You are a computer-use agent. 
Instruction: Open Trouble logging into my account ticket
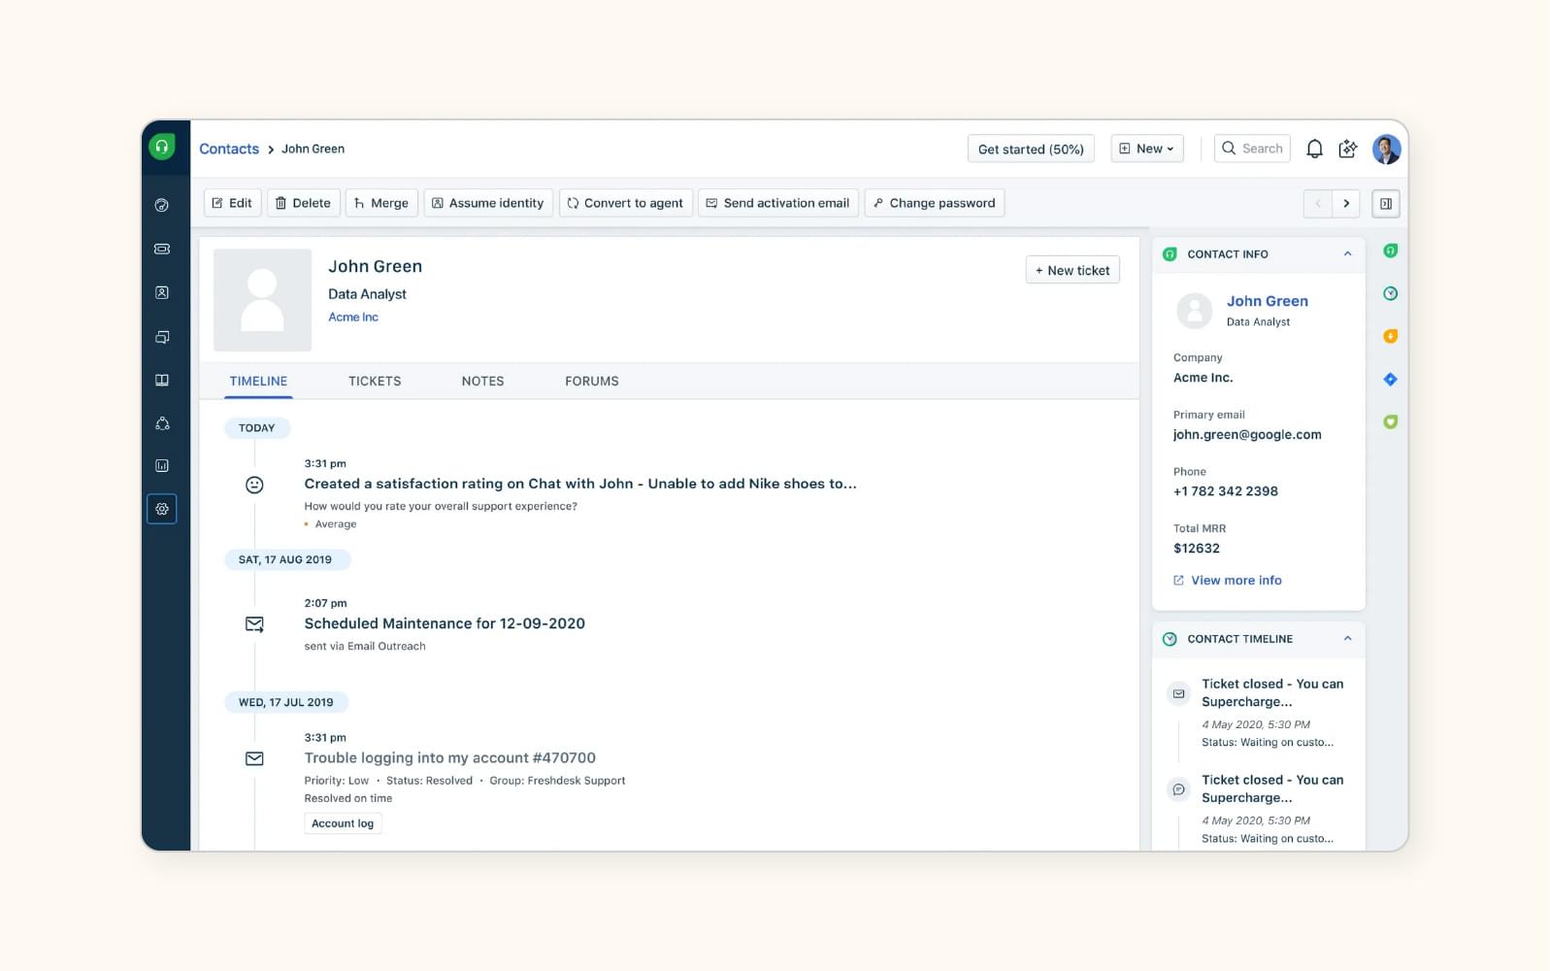point(449,757)
